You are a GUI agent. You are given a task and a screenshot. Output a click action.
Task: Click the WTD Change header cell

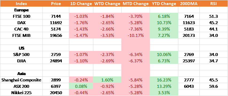point(107,3)
